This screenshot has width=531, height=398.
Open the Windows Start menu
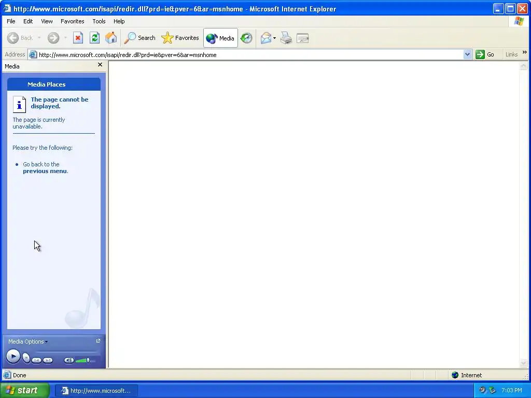point(25,390)
